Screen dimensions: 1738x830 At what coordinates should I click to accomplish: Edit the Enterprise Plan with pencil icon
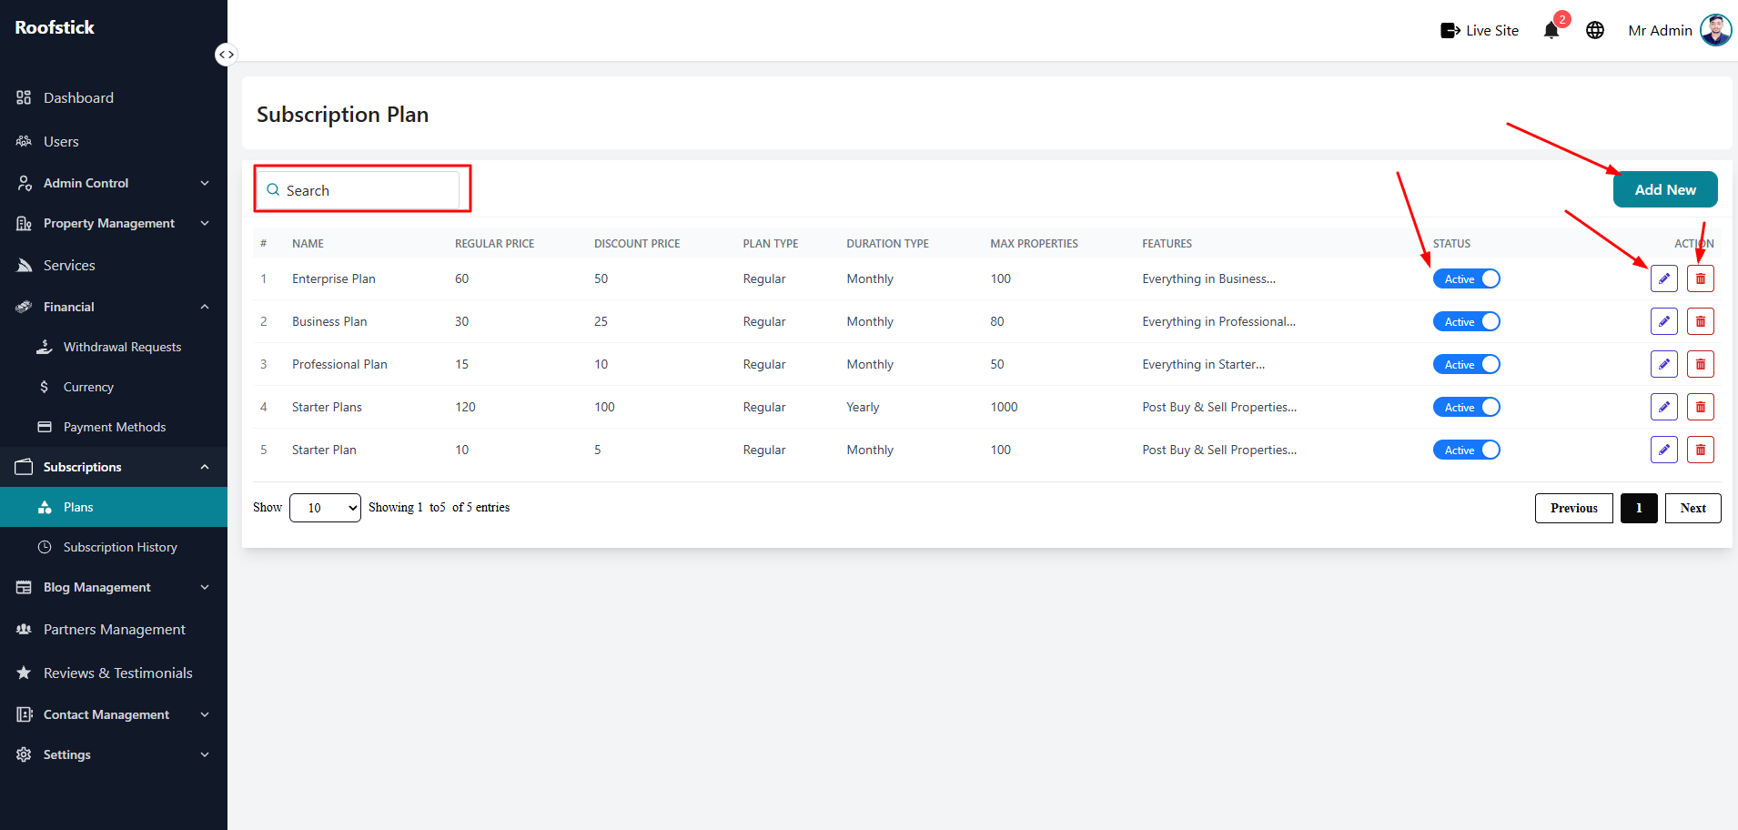1663,278
